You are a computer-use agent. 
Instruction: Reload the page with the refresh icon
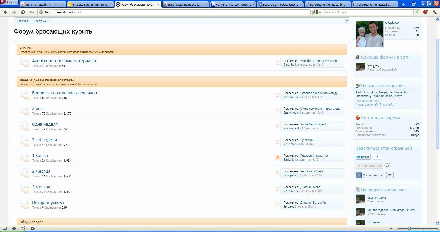coord(23,12)
